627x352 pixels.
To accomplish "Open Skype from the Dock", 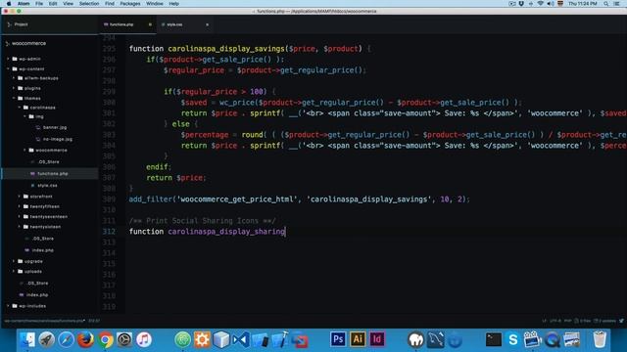I will click(513, 339).
